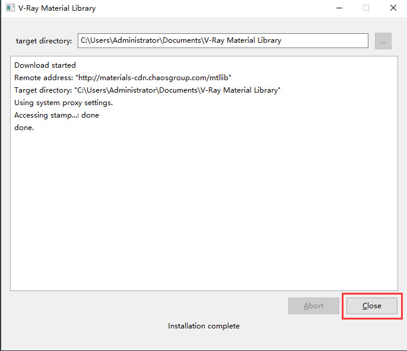This screenshot has height=351, width=407.
Task: Select the 'Remote address' log line
Action: [x=122, y=78]
